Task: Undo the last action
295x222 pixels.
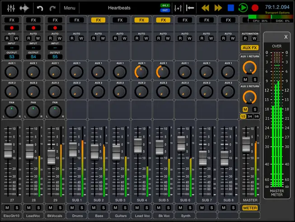Action: click(x=40, y=8)
